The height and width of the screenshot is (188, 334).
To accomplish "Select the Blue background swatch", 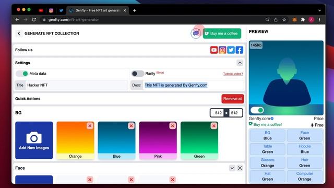I will coord(116,140).
